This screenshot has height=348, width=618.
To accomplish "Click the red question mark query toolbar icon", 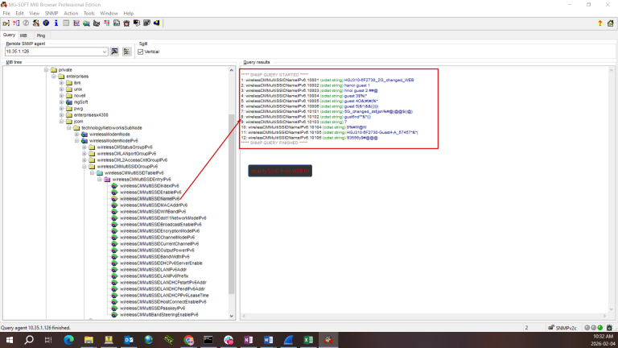I will coord(16,23).
